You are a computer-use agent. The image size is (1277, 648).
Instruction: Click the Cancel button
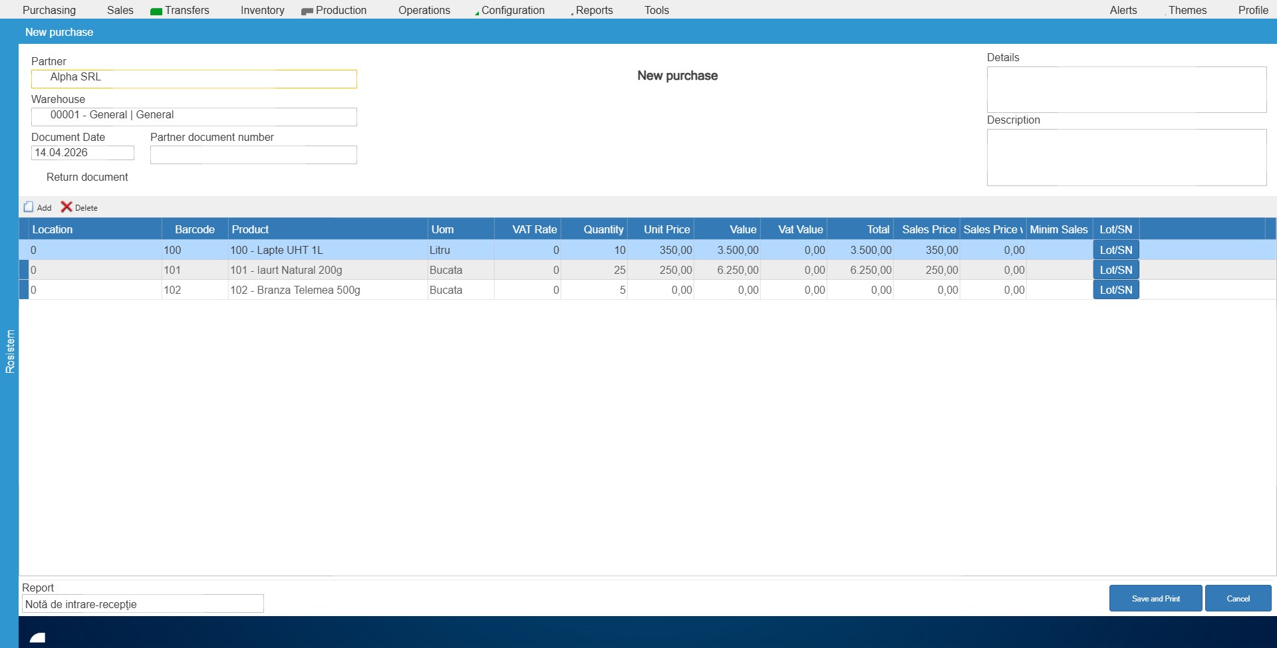pyautogui.click(x=1238, y=598)
